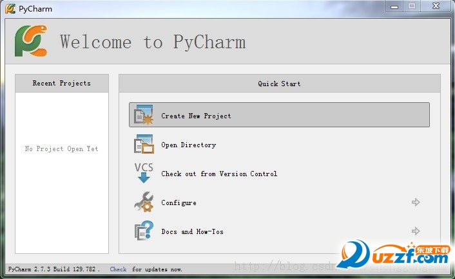Screen dimensions: 455x279
Task: Click the Check for updates link
Action: pos(118,269)
